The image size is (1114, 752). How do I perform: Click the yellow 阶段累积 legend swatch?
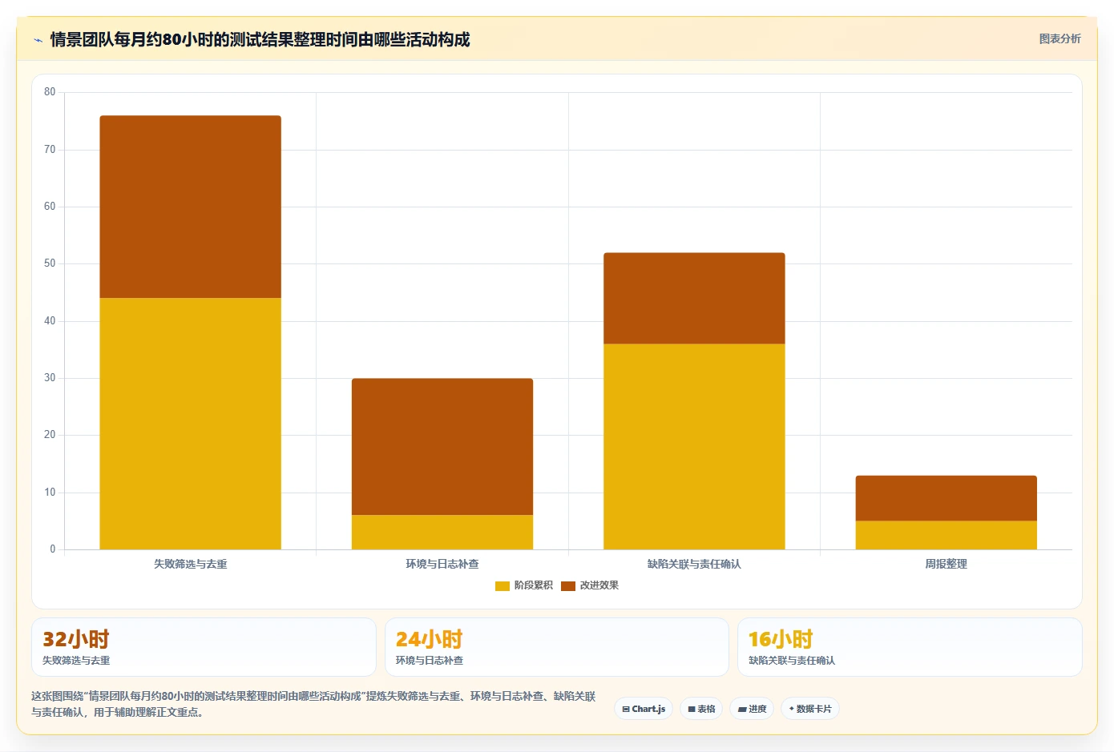tap(503, 585)
